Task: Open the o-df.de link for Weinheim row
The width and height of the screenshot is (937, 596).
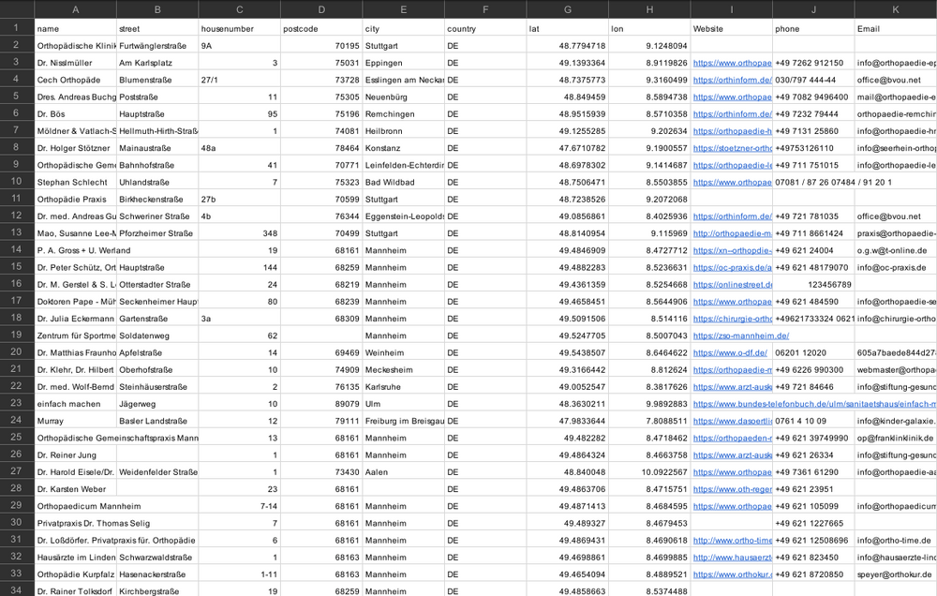Action: (x=730, y=352)
